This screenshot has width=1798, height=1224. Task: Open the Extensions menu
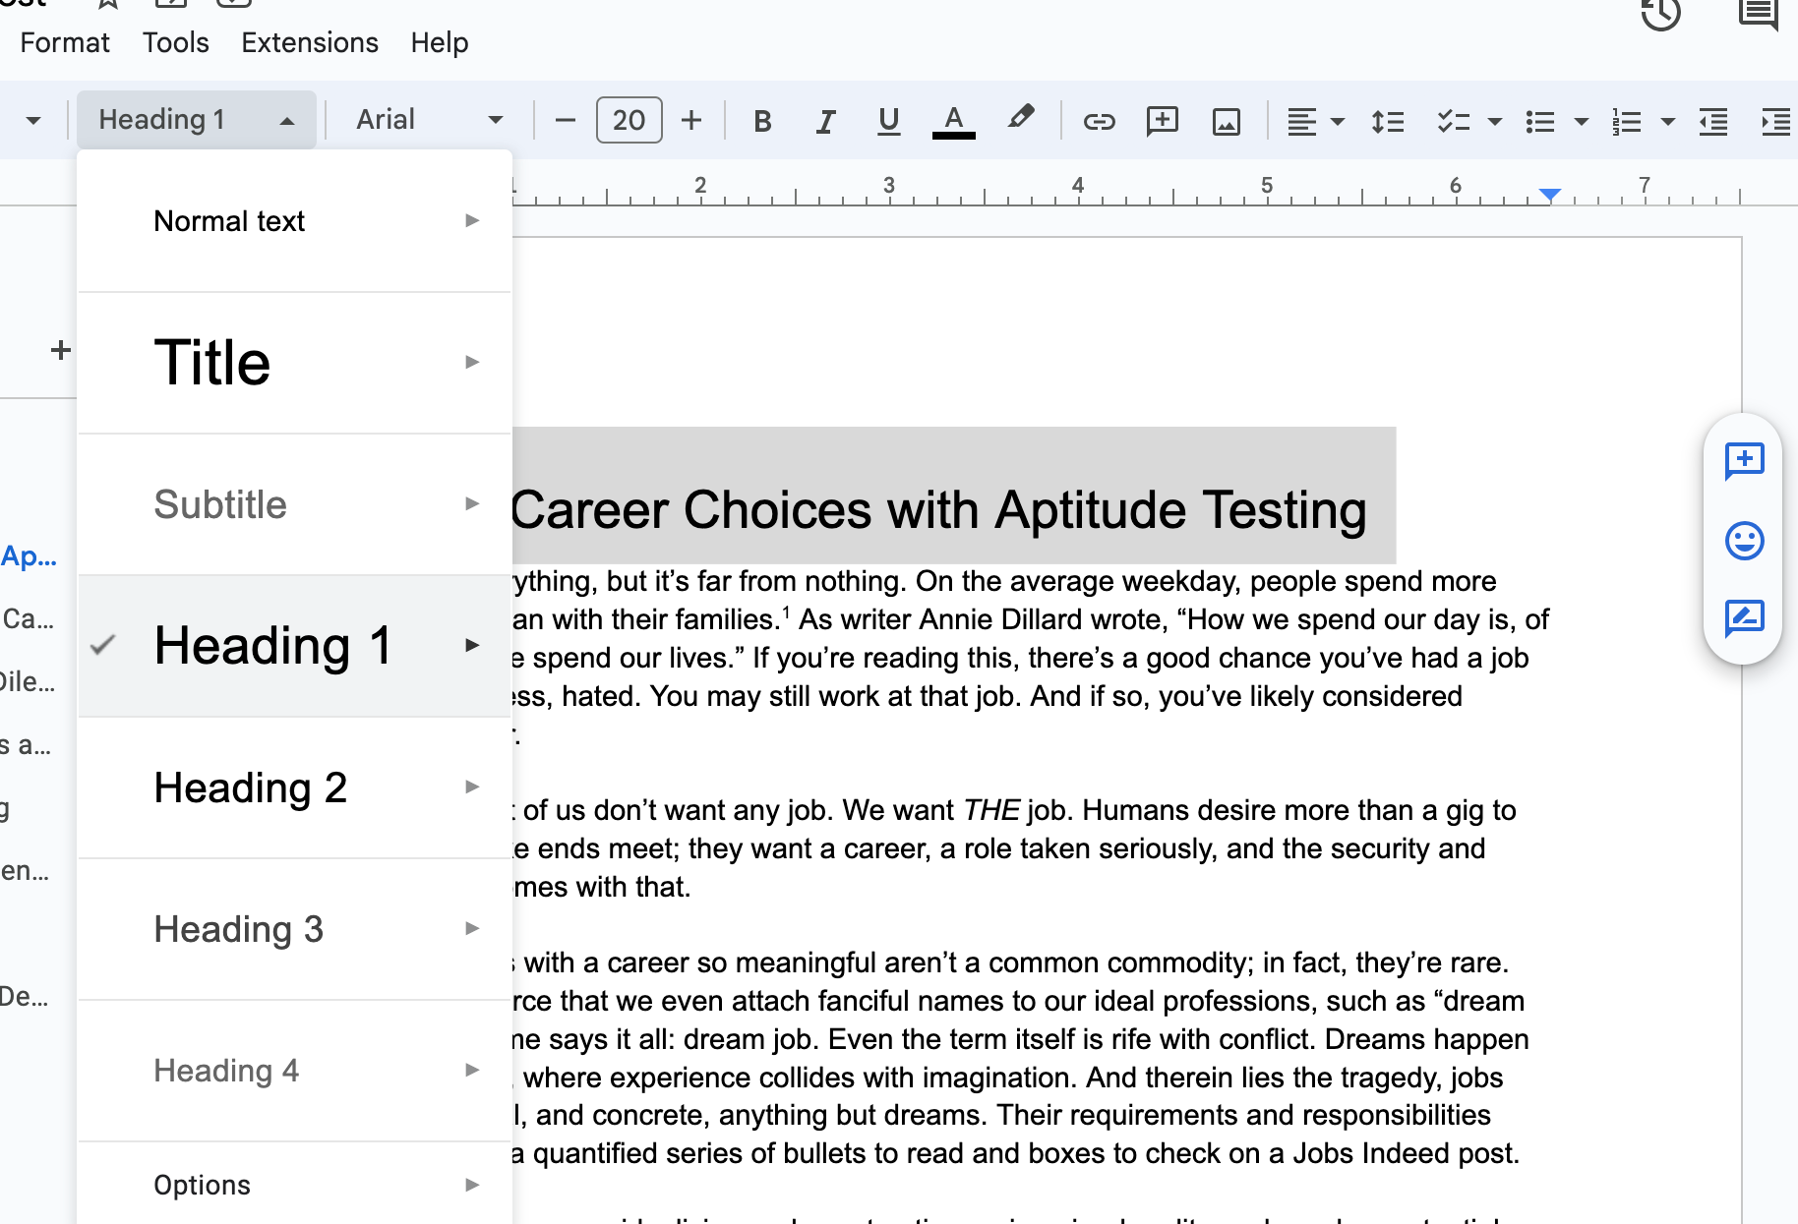pos(309,42)
